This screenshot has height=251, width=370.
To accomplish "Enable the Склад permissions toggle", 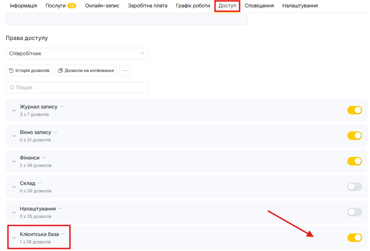I will pyautogui.click(x=354, y=187).
